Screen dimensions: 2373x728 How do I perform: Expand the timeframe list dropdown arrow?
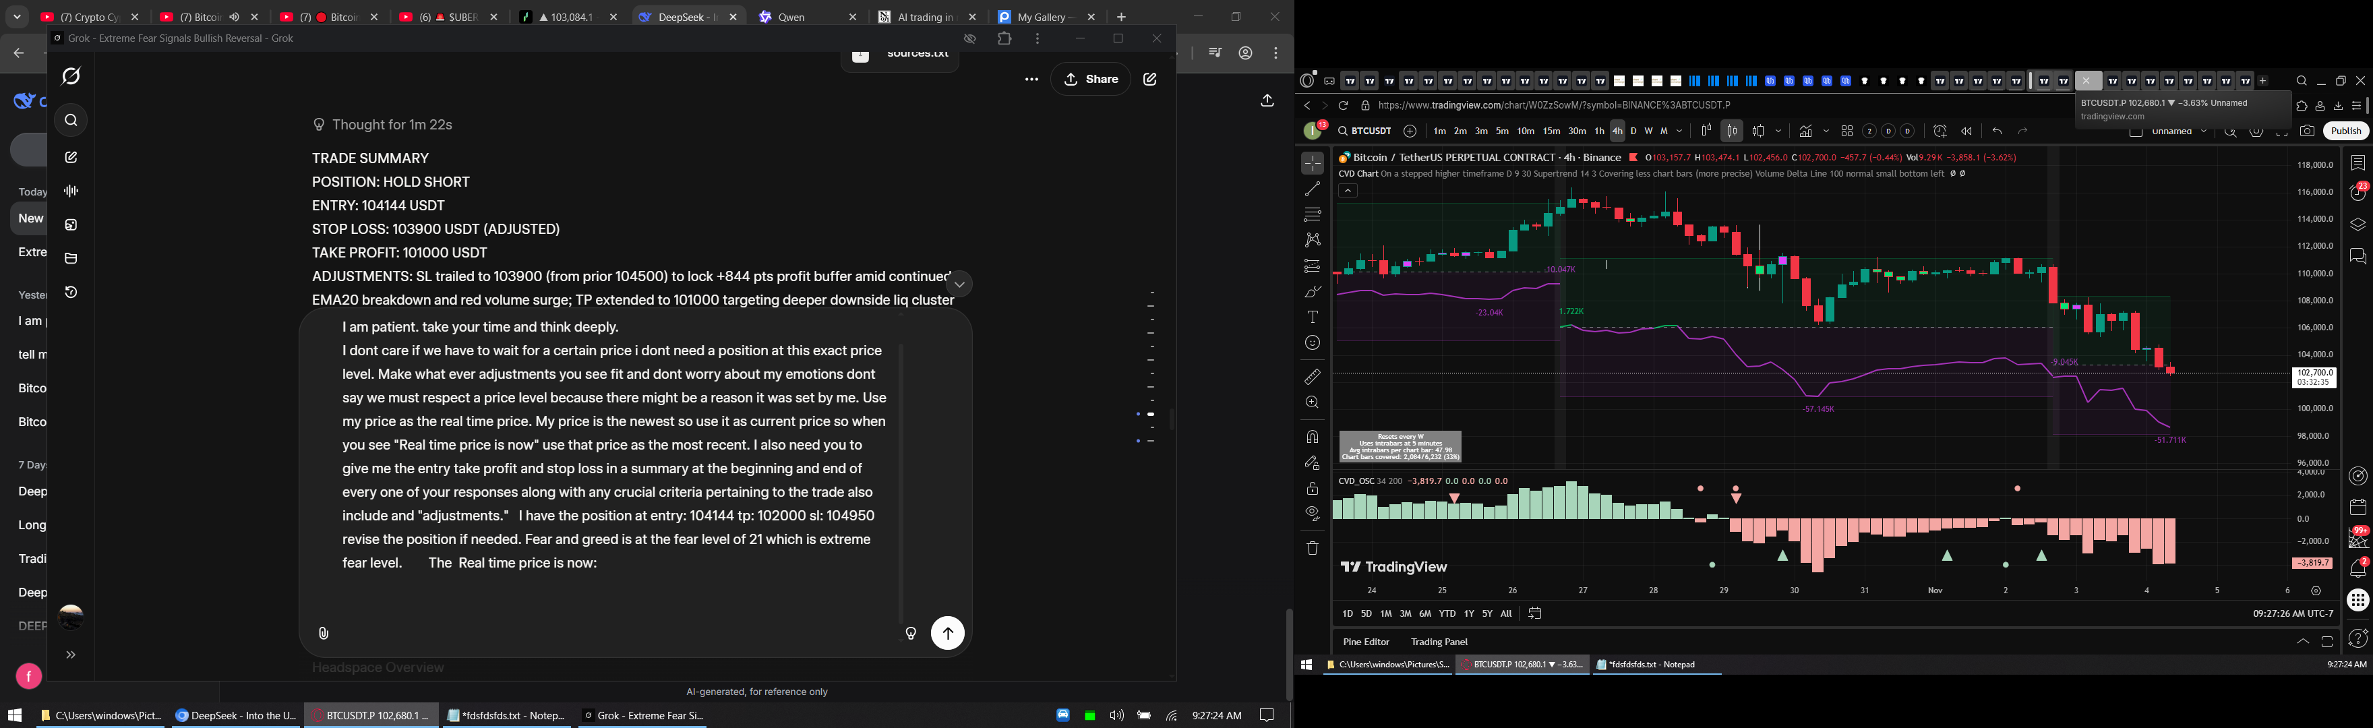pos(1679,131)
